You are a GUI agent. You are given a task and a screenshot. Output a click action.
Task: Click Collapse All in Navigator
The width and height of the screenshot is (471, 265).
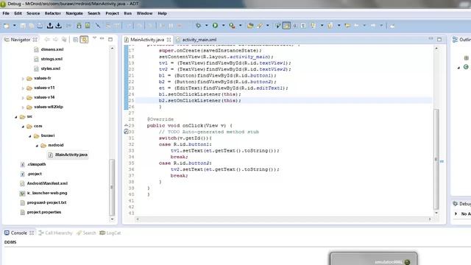click(76, 39)
